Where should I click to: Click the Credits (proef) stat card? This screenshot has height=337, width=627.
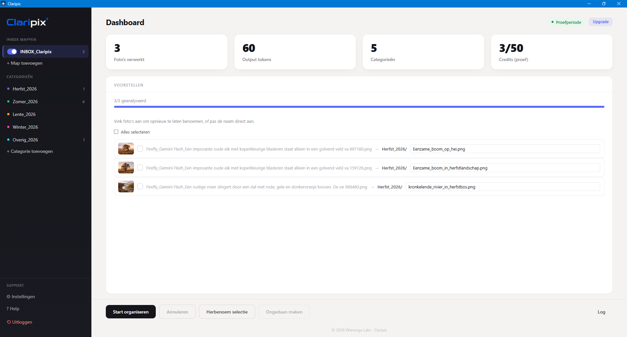pos(552,52)
